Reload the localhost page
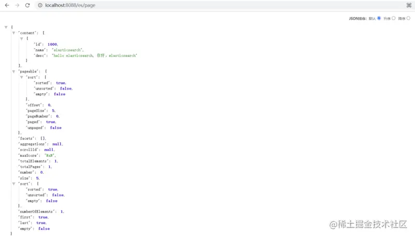This screenshot has height=237, width=415. tap(27, 5)
